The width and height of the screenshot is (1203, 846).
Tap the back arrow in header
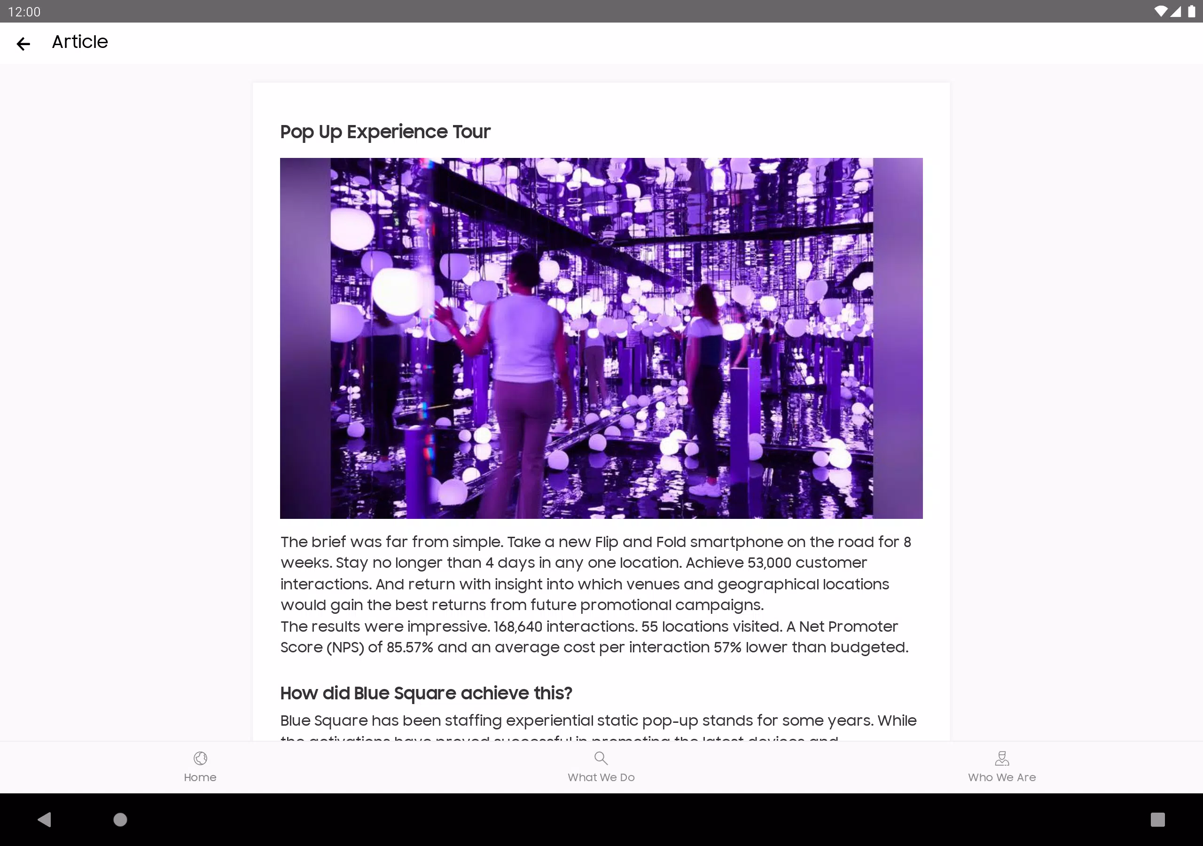point(23,44)
